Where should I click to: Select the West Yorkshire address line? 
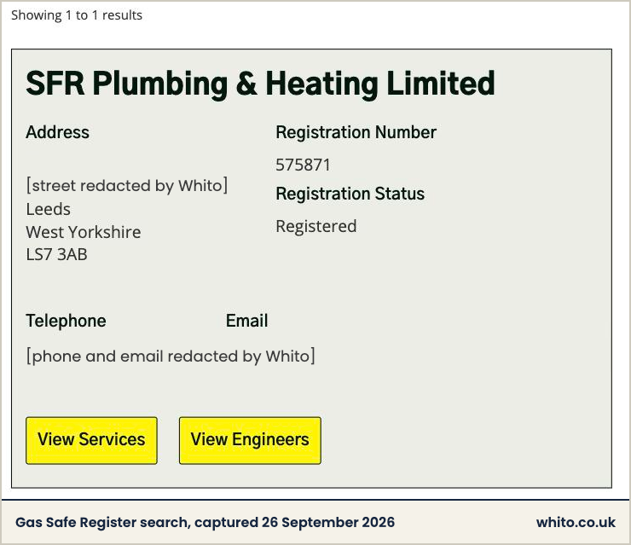[84, 232]
